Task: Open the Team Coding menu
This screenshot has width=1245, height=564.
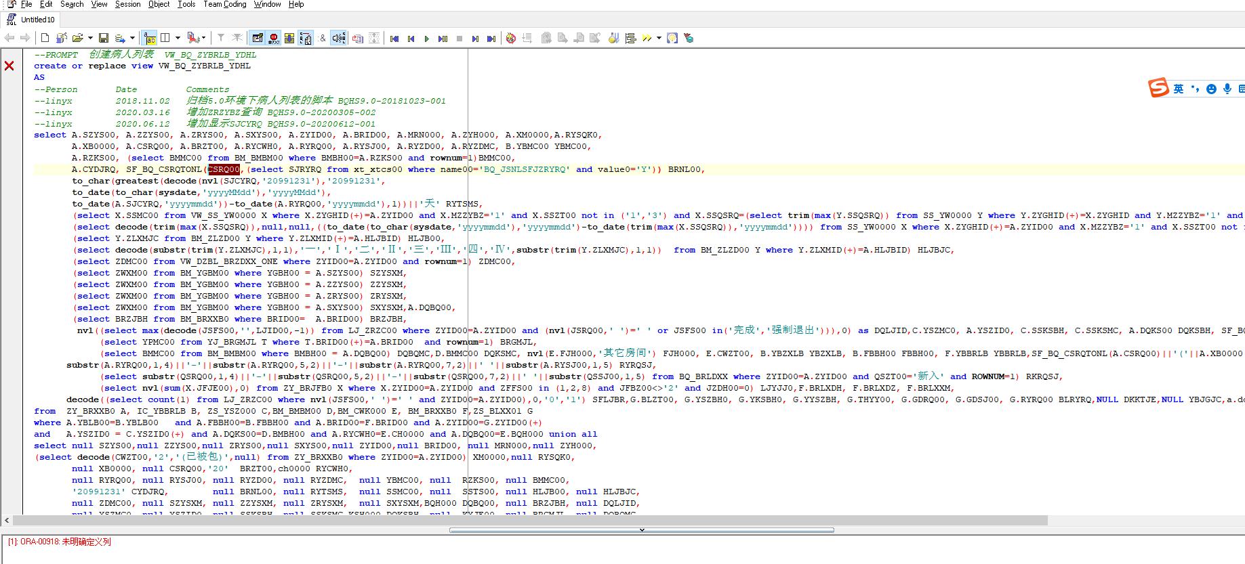Action: pyautogui.click(x=225, y=4)
